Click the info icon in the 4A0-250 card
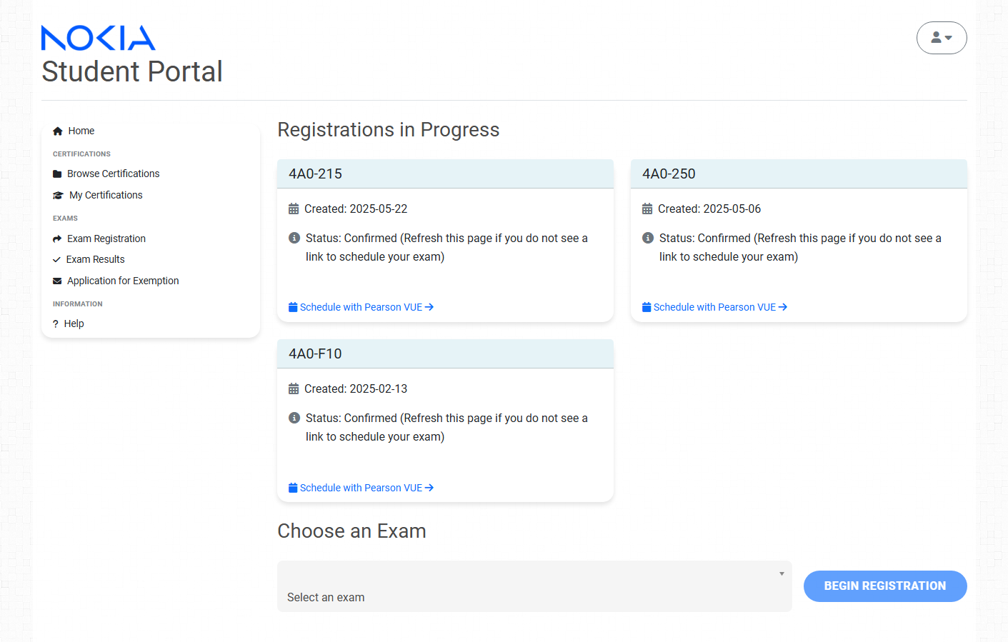 pyautogui.click(x=648, y=238)
